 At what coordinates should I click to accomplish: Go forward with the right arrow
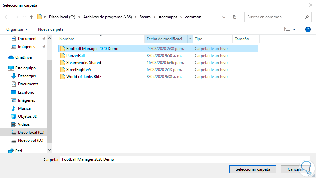16,17
